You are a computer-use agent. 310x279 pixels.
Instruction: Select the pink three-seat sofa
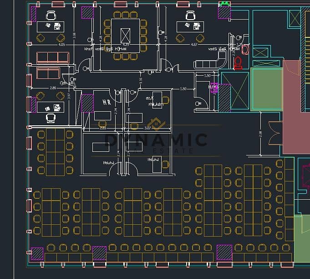point(53,57)
